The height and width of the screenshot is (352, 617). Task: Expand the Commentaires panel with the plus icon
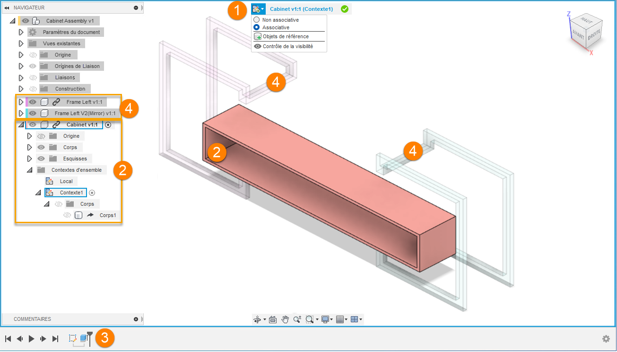pos(136,319)
